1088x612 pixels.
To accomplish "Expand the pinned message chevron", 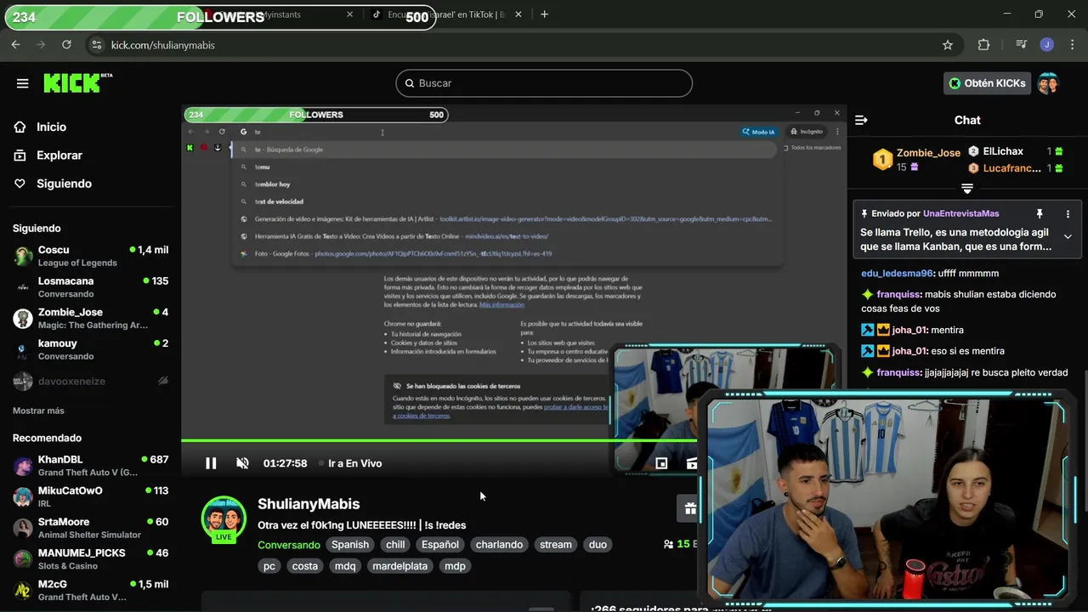I will pyautogui.click(x=1068, y=237).
